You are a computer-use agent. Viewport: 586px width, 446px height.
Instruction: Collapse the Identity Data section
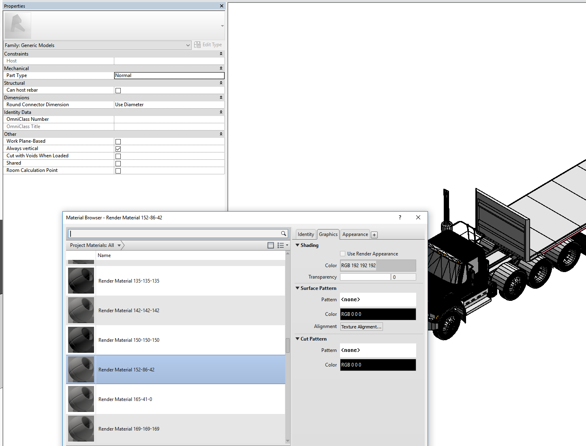click(x=221, y=112)
